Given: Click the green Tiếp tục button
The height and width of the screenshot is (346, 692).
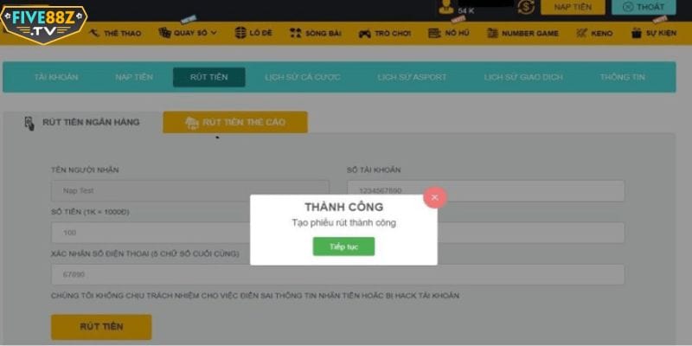Looking at the screenshot, I should 343,247.
